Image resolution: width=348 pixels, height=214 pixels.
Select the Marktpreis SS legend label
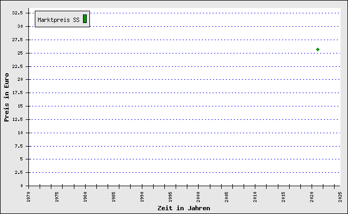[58, 20]
